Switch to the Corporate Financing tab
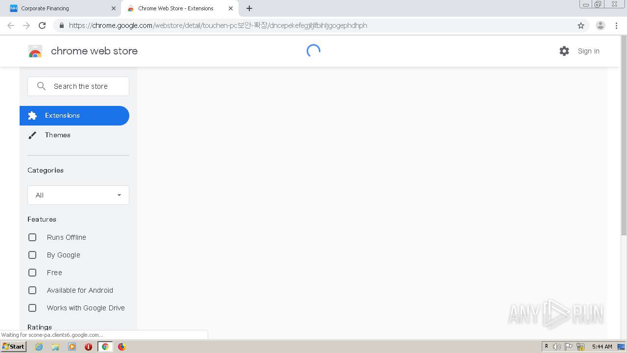The image size is (627, 353). point(61,8)
